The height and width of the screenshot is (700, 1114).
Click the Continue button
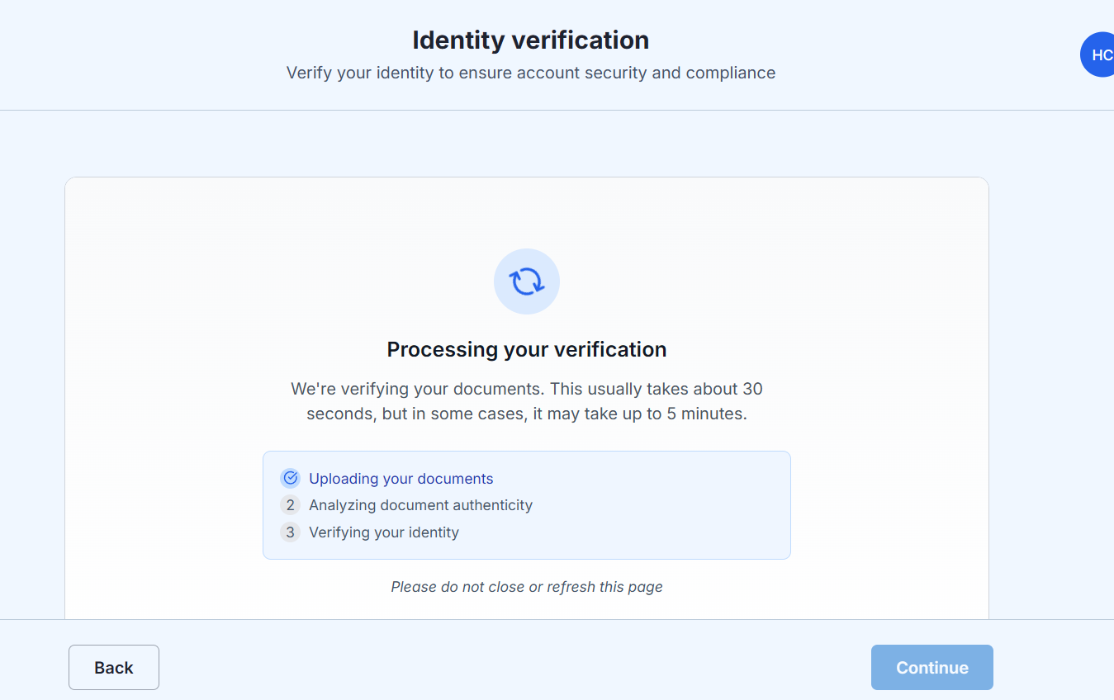[x=932, y=667]
